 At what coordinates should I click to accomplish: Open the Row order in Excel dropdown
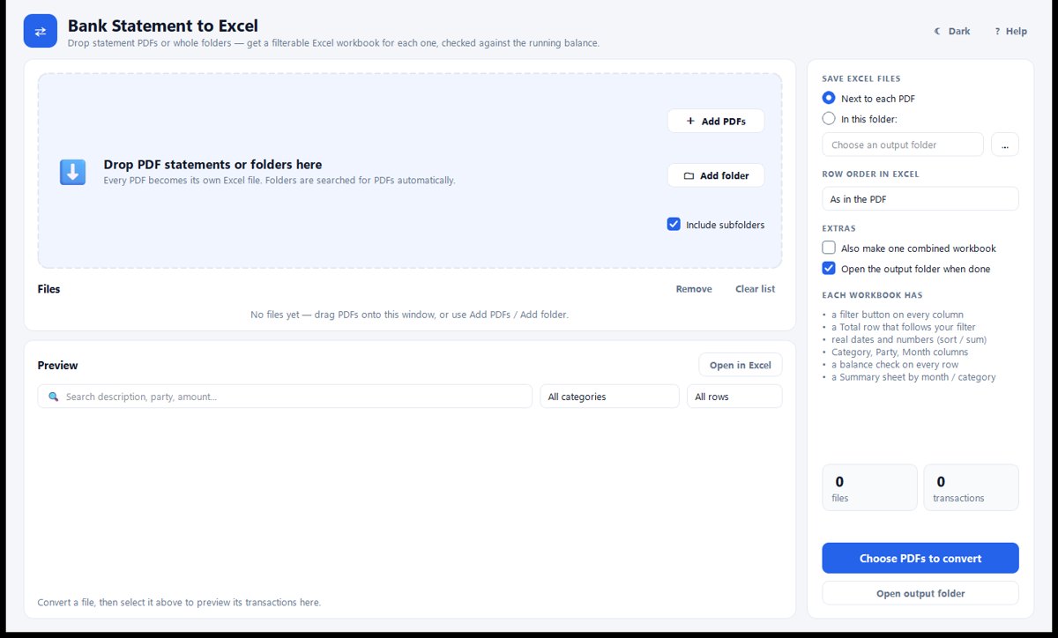click(x=920, y=199)
